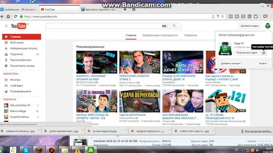Expand the reykjavik download options arrow
The height and width of the screenshot is (153, 273).
[x=170, y=130]
